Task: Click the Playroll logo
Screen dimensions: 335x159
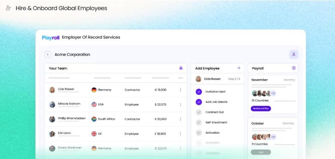Action: pyautogui.click(x=51, y=38)
